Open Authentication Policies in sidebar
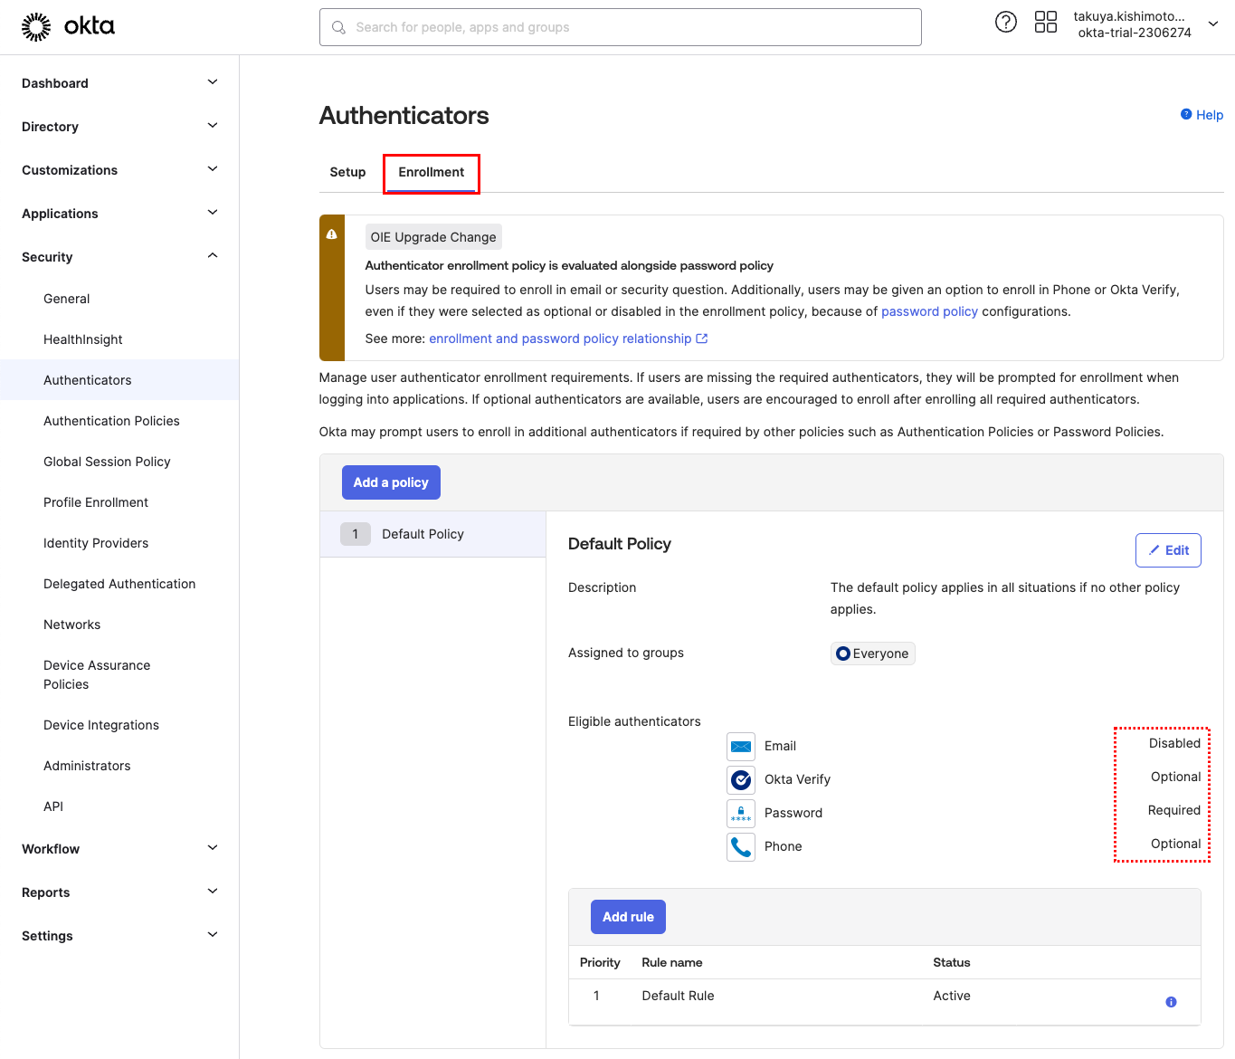The height and width of the screenshot is (1059, 1235). tap(111, 421)
